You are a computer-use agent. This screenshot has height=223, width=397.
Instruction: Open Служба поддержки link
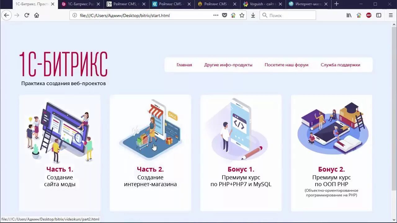click(x=340, y=65)
